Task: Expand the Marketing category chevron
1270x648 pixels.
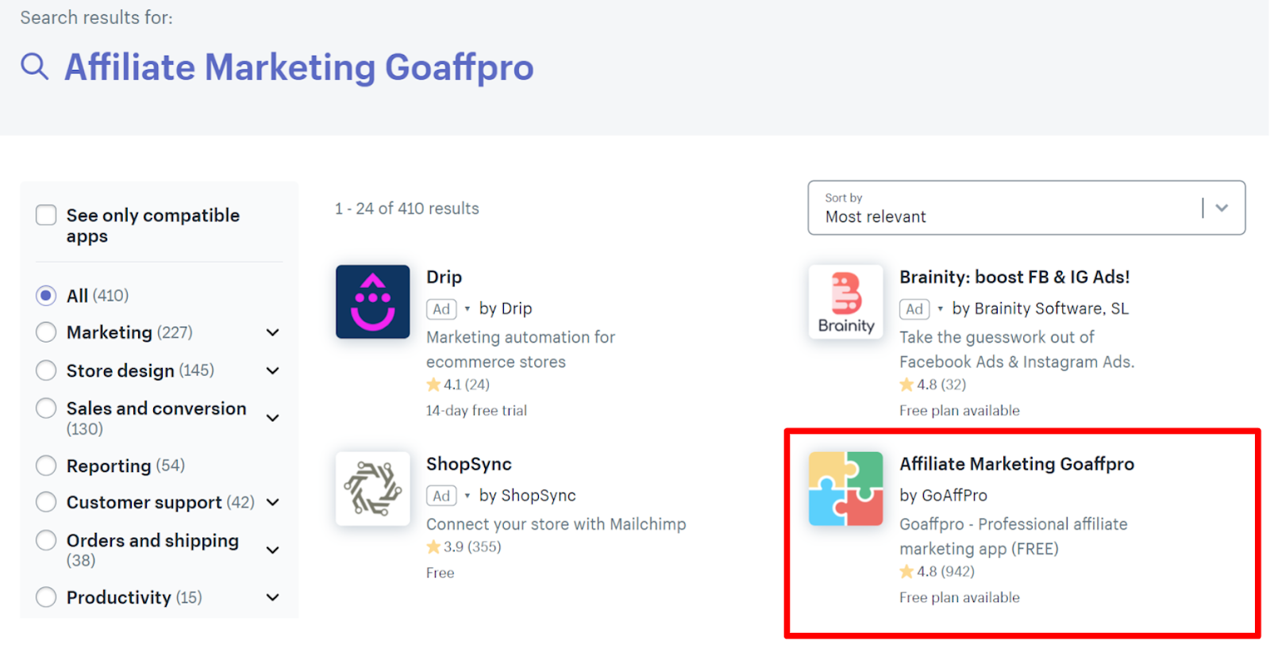Action: tap(272, 332)
